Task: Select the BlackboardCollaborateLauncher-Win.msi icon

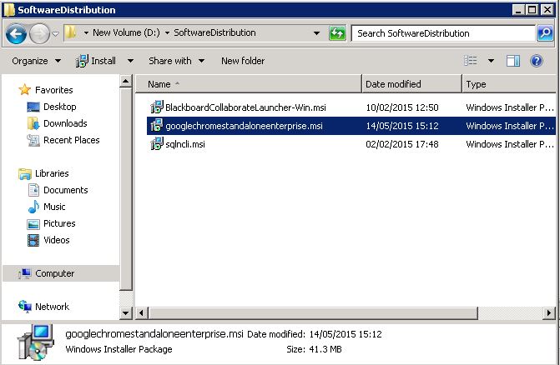Action: click(156, 107)
